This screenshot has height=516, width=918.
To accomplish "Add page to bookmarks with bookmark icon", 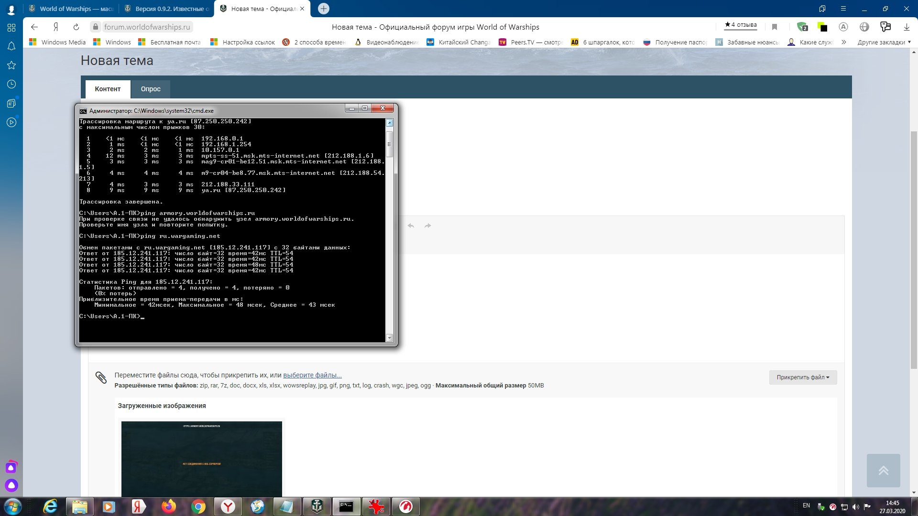I will (x=775, y=27).
